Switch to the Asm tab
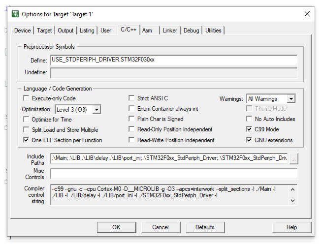 pos(147,31)
